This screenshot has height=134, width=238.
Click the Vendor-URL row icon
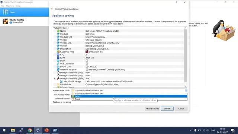58,43
